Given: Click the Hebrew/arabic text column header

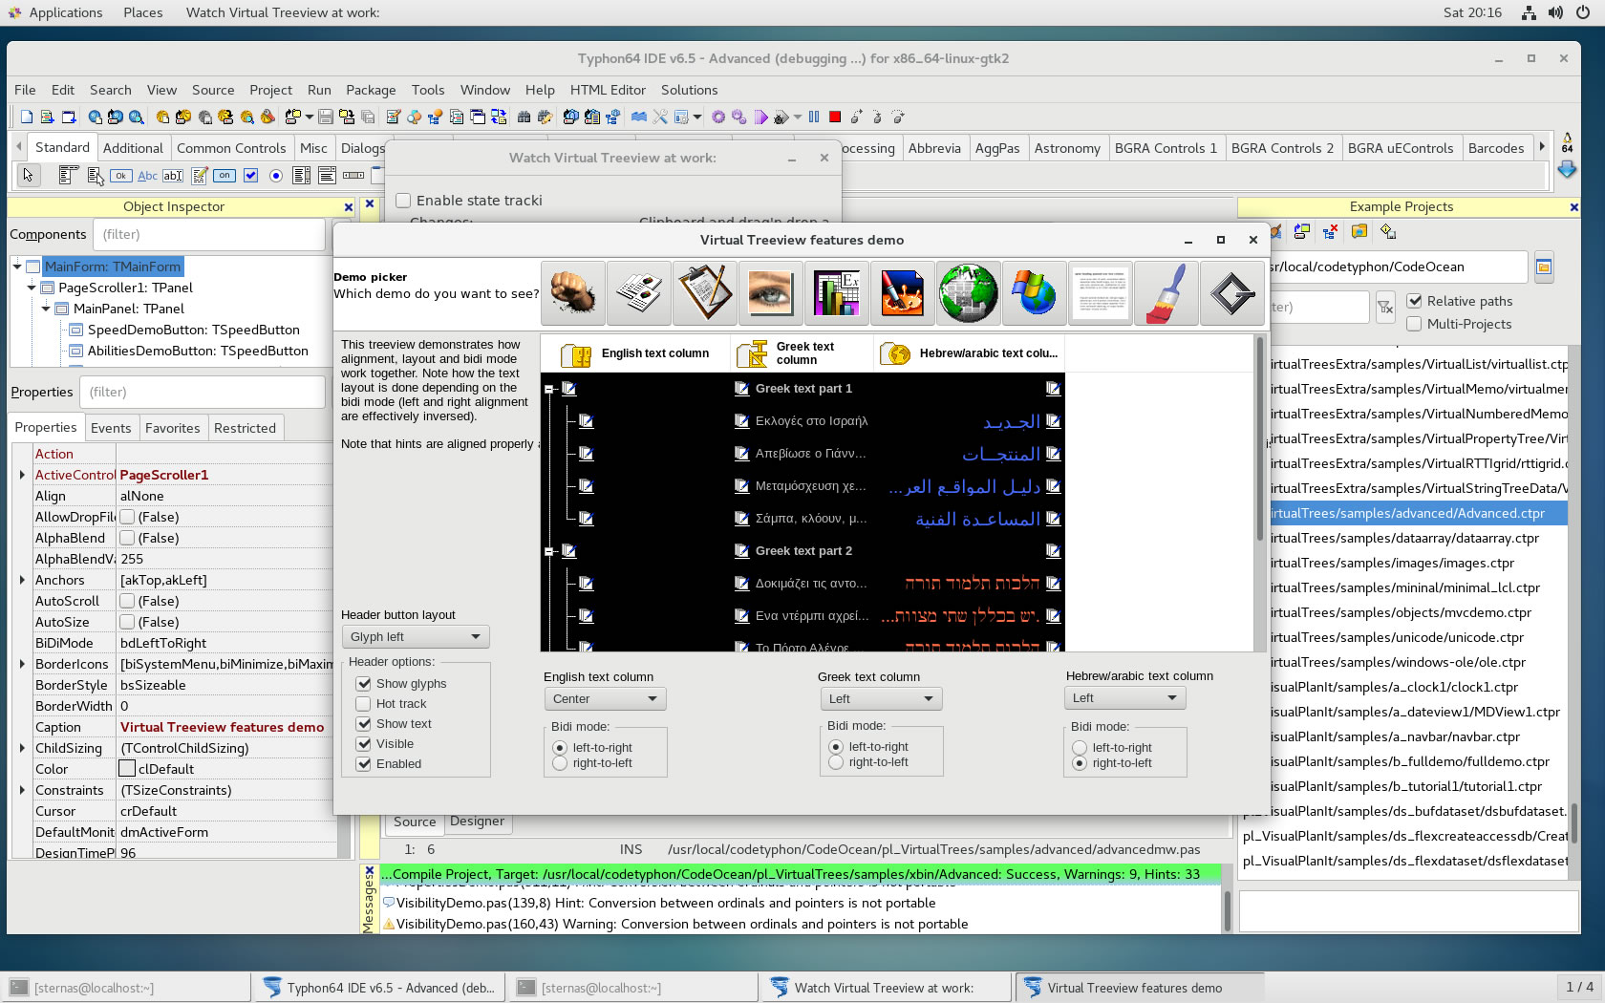Looking at the screenshot, I should pyautogui.click(x=970, y=353).
